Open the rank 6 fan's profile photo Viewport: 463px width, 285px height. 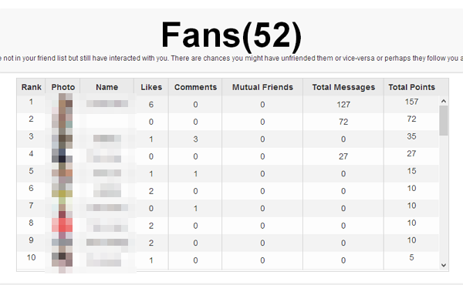click(62, 190)
